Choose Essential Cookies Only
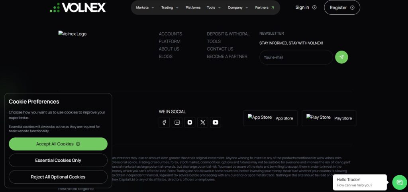Image resolution: width=408 pixels, height=192 pixels. (x=58, y=160)
